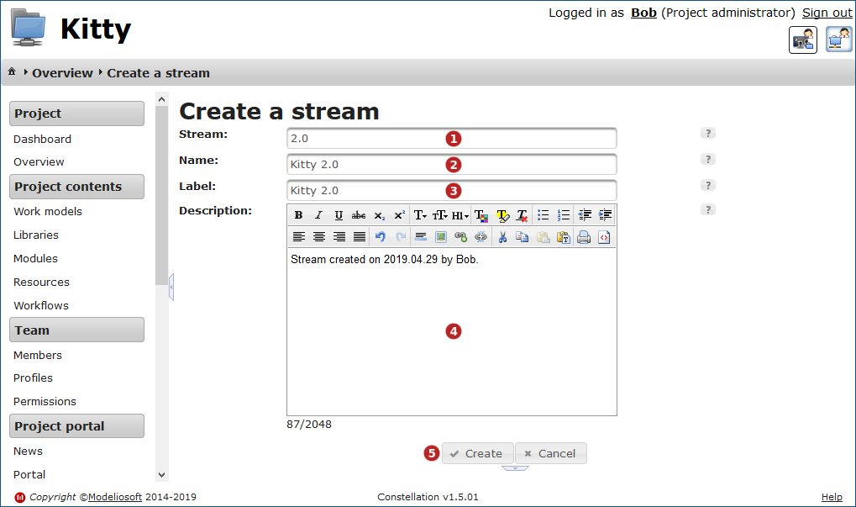The image size is (856, 507).
Task: Open the font size dropdown
Action: point(440,215)
